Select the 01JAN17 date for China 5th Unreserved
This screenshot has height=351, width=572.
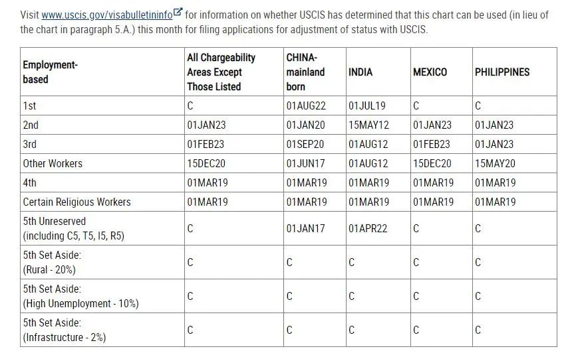click(x=306, y=228)
